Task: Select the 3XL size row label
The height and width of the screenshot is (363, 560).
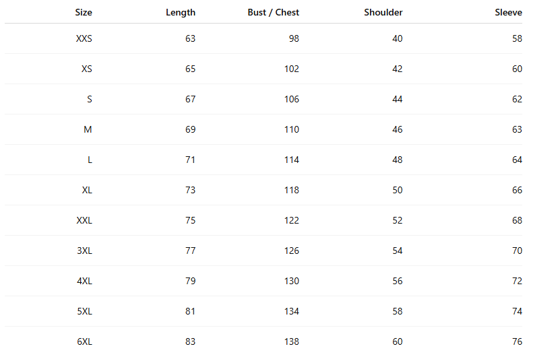Action: [84, 251]
